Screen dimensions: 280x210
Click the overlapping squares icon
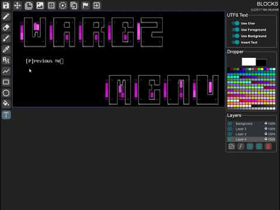[74, 5]
